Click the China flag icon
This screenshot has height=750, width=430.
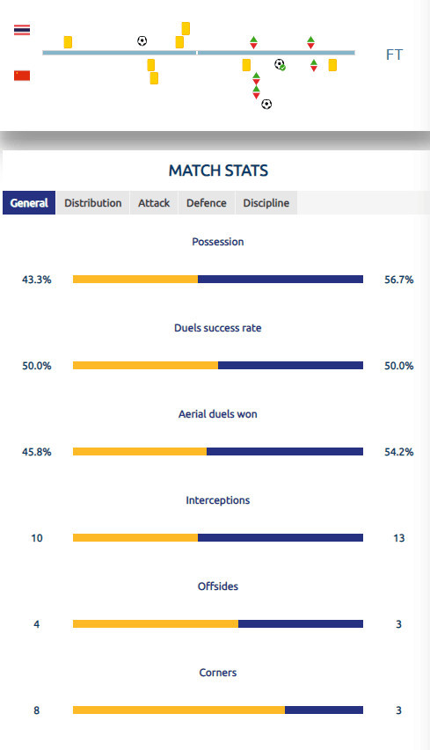[22, 76]
